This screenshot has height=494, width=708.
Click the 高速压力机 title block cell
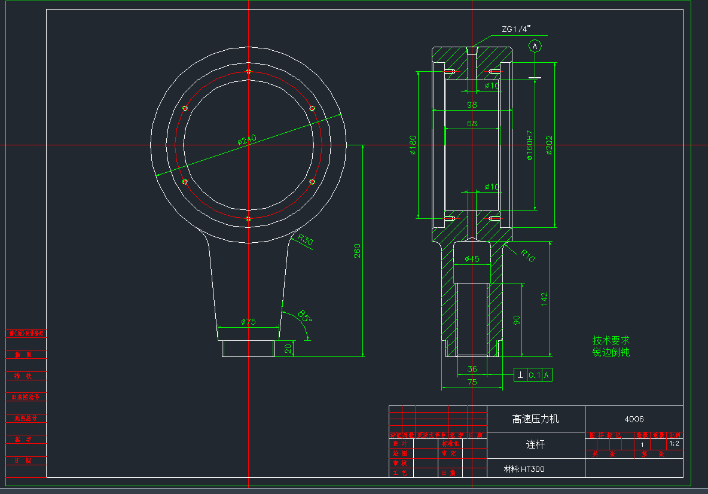[535, 419]
